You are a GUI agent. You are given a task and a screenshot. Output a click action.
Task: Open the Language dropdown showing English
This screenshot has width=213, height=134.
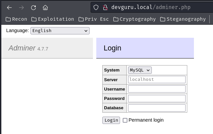[x=60, y=31]
